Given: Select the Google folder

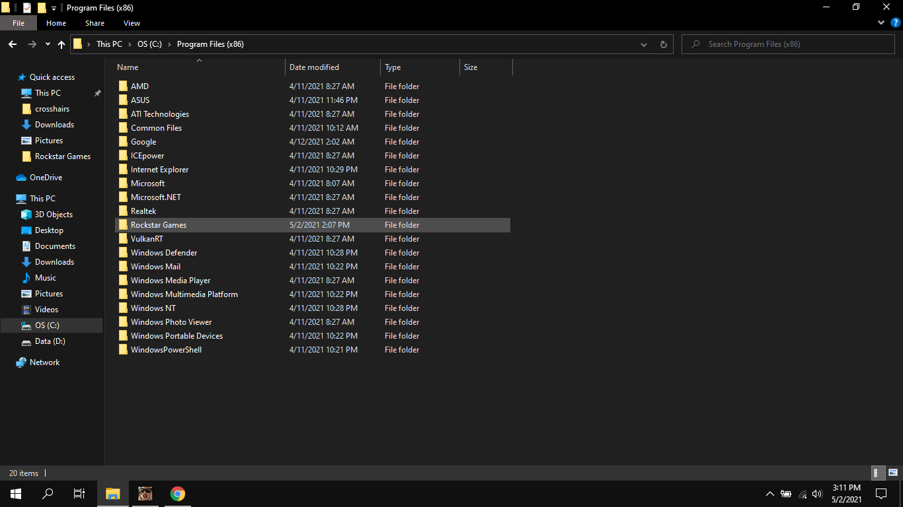Looking at the screenshot, I should pos(143,142).
